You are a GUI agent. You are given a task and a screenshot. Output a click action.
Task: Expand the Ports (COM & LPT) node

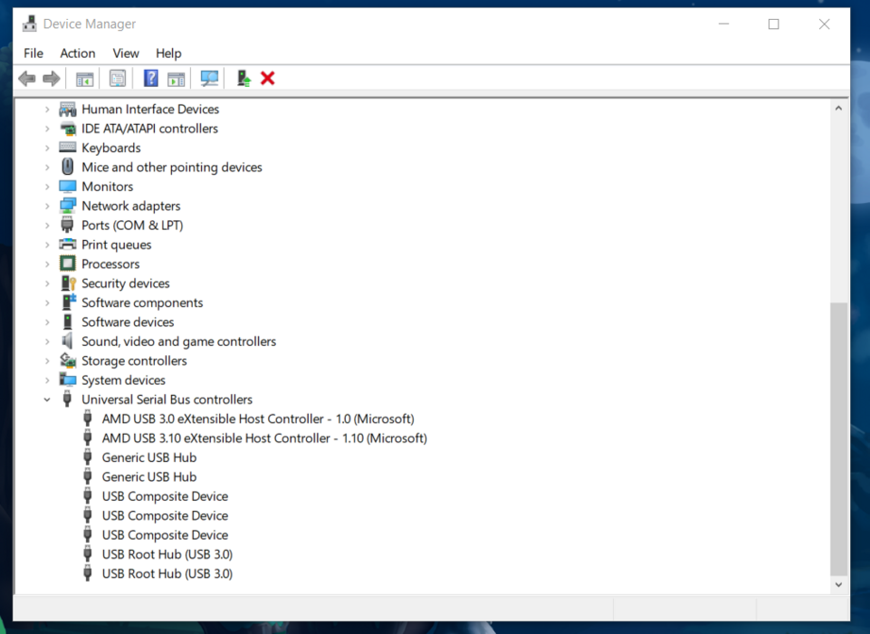(x=47, y=226)
